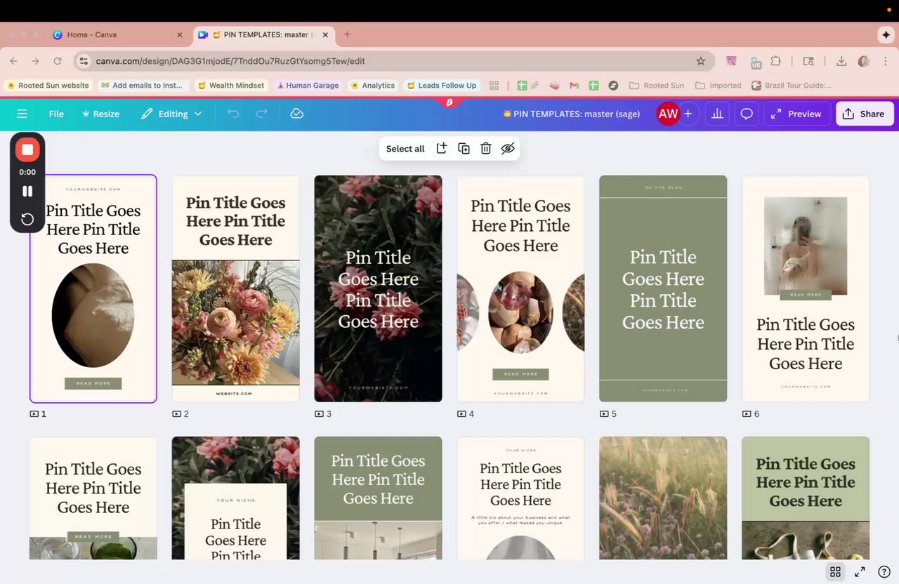Open the Wealth Mindset bookmark

[x=231, y=86]
